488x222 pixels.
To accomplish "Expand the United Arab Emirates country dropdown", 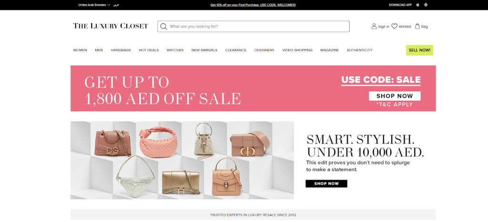I will click(x=94, y=5).
